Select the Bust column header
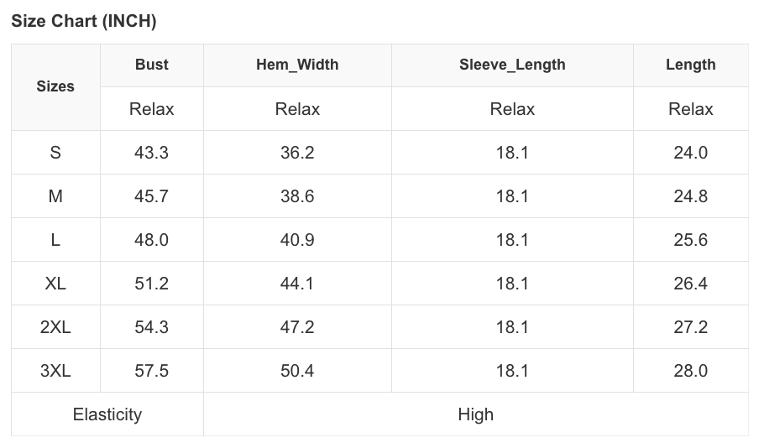The image size is (764, 448). (151, 65)
